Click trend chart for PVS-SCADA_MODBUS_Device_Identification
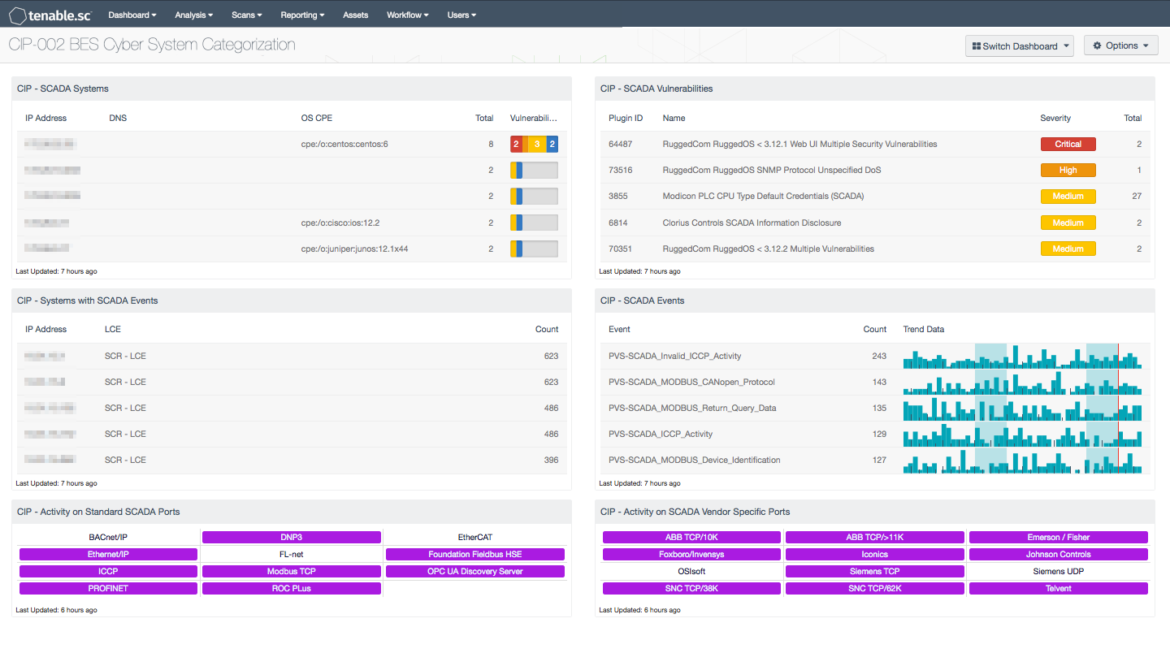Image resolution: width=1170 pixels, height=666 pixels. [x=1022, y=460]
